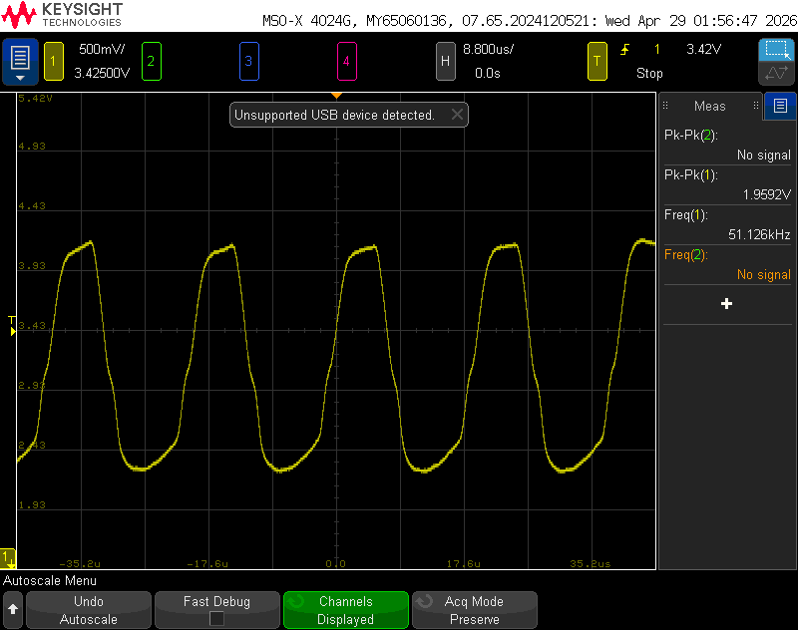Viewport: 798px width, 630px height.
Task: Select the highlighted Freq(2) measurement entry
Action: click(727, 264)
